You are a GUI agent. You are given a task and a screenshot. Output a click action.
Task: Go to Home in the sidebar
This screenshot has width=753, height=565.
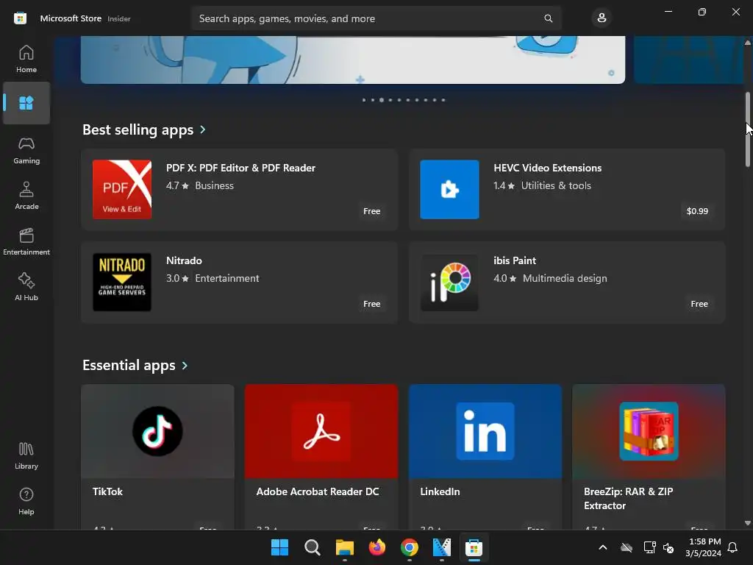tap(26, 59)
